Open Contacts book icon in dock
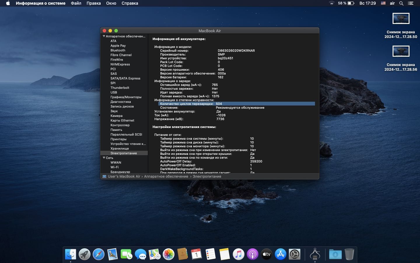 coord(183,254)
